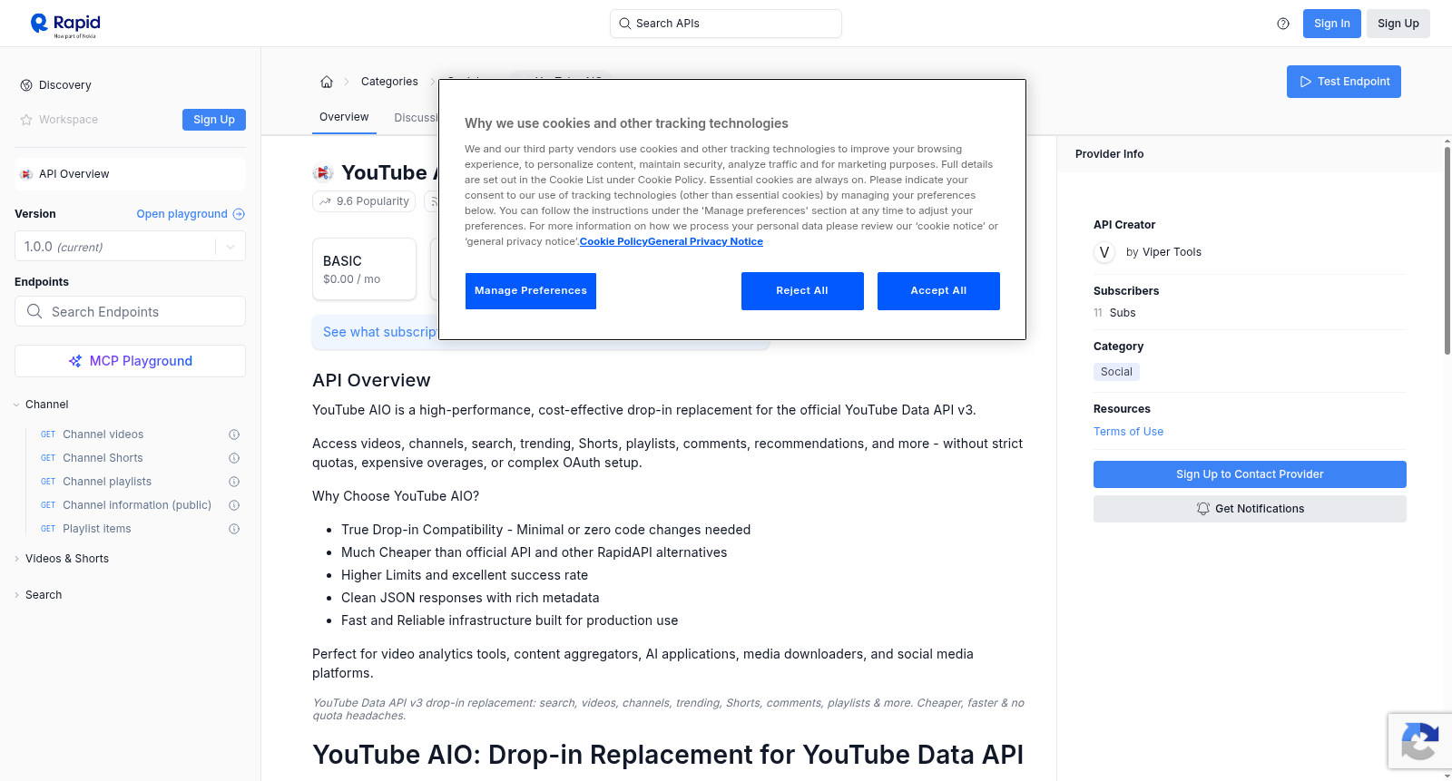
Task: Select the BASIC pricing card
Action: [x=364, y=269]
